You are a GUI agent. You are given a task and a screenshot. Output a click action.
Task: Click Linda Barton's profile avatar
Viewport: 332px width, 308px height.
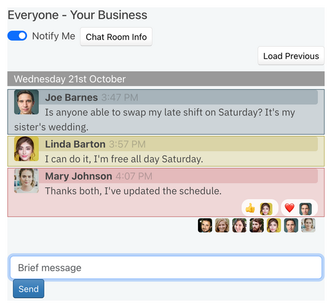(26, 149)
